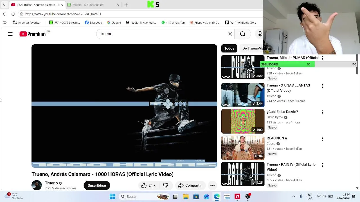Click title Trueno - X UNAS LLANTAS
The image size is (360, 202).
[288, 88]
